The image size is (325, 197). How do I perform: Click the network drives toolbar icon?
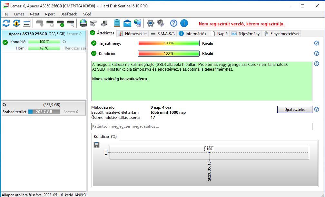tap(94, 23)
